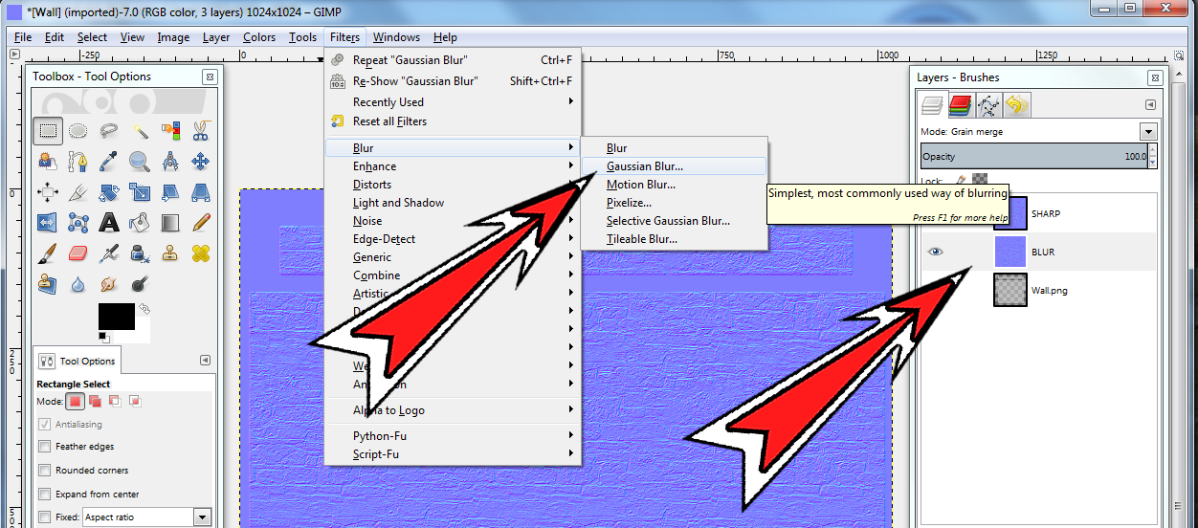Choose Gaussian Blur... from Blur submenu
This screenshot has height=528, width=1198.
pos(674,166)
